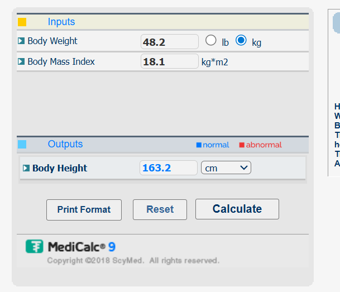Open Print Format view

click(x=84, y=209)
